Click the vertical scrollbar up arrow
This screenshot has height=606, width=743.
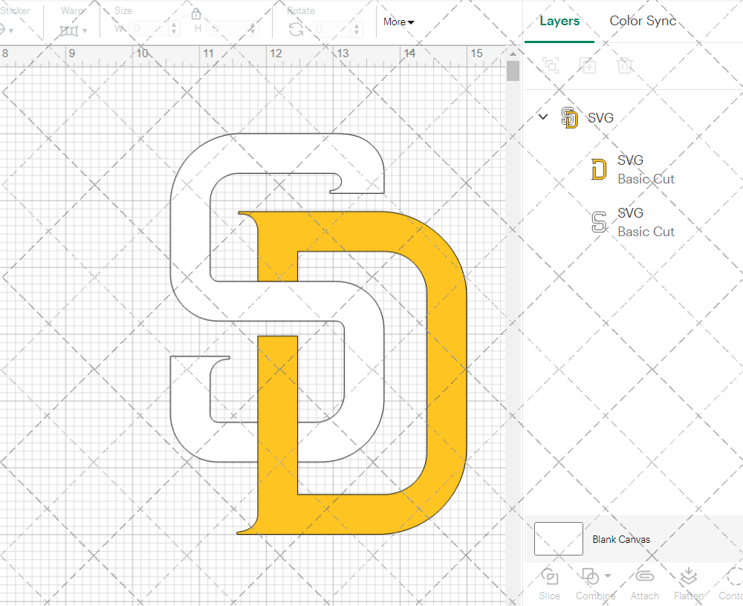pos(513,53)
